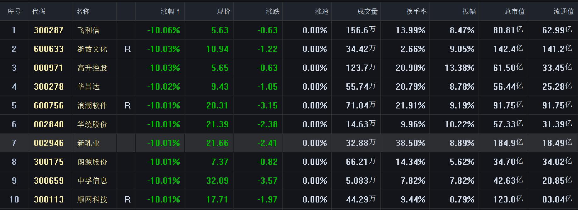Click the 55.74万 volume of 华昌达

(361, 87)
